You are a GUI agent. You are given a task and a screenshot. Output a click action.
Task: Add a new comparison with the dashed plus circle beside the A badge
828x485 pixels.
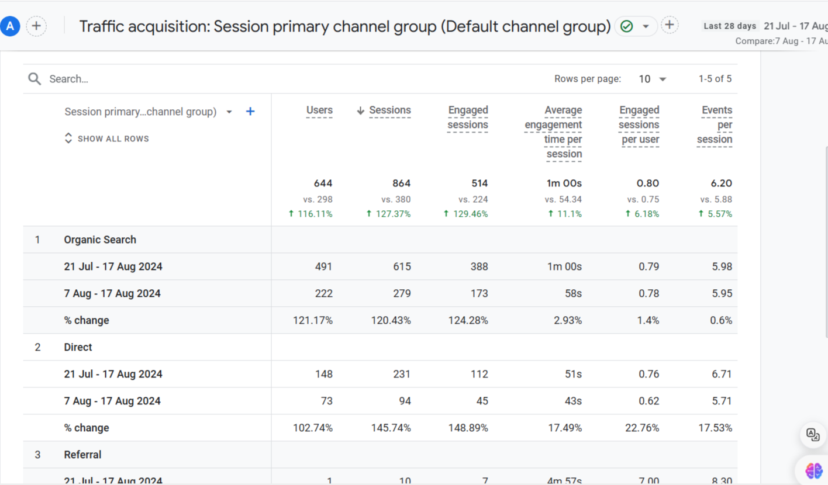37,26
